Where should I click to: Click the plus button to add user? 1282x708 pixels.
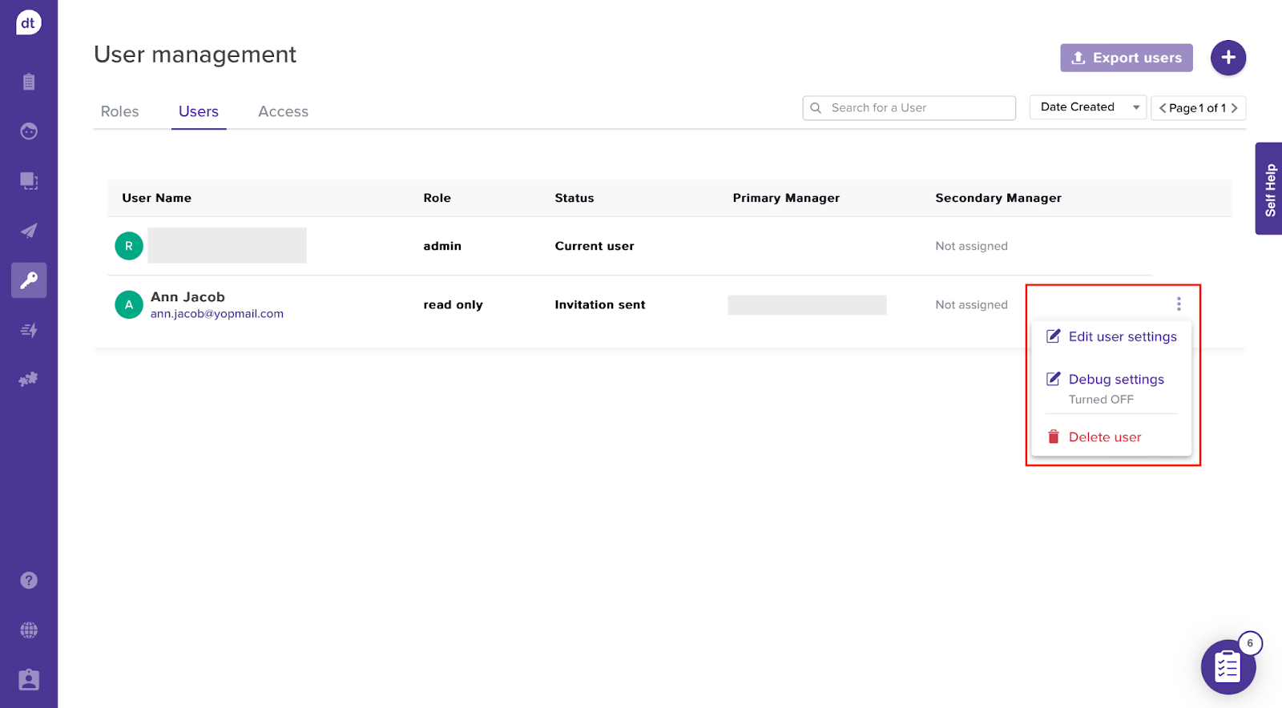[1228, 58]
